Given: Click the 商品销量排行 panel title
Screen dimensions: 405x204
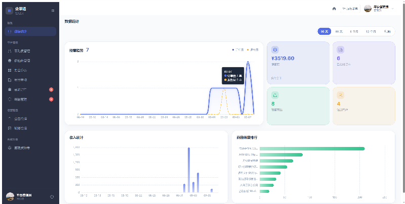Looking at the screenshot, I should [247, 137].
